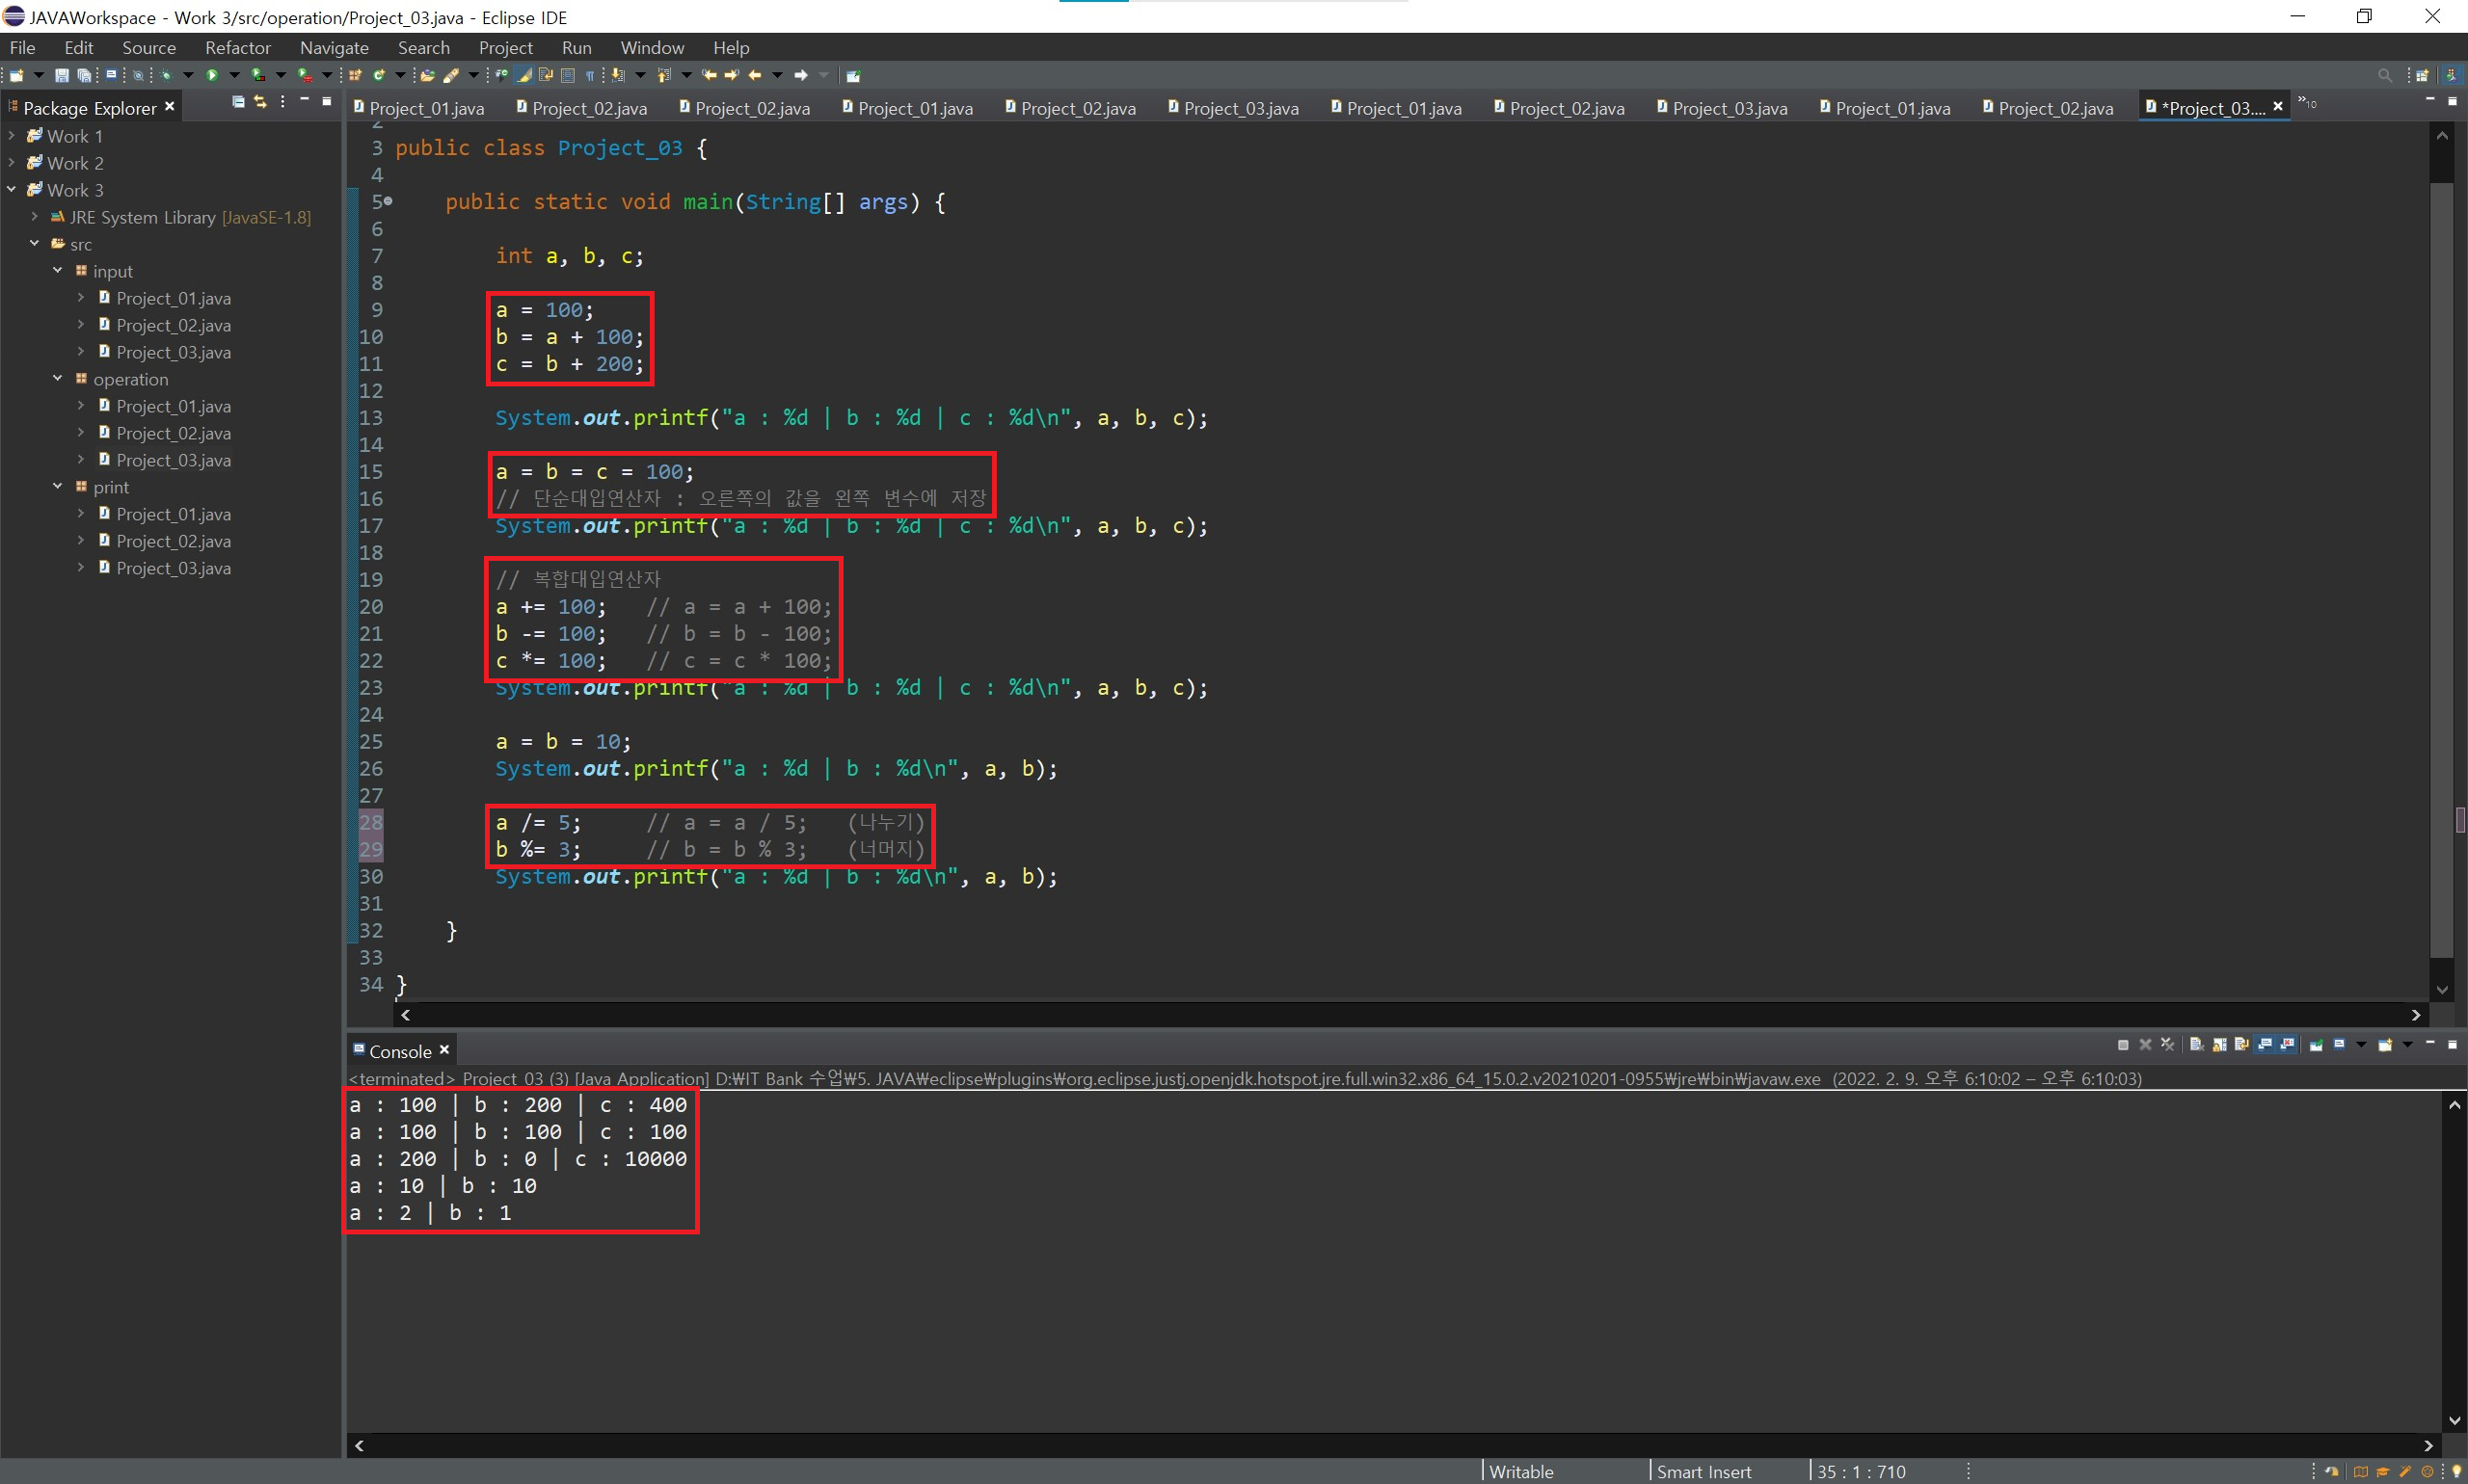Click the Clear Console icon
This screenshot has height=1484, width=2468.
pos(2196,1045)
